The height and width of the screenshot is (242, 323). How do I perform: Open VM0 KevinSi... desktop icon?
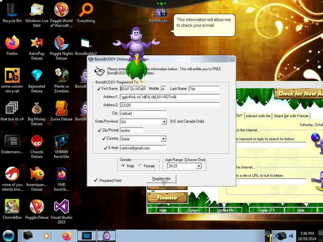(62, 179)
